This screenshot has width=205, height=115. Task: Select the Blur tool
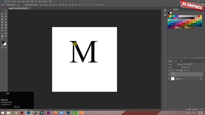[2, 28]
